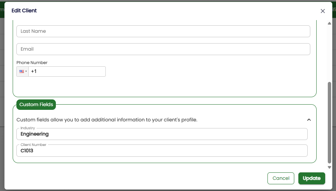Image resolution: width=336 pixels, height=191 pixels.
Task: Open the country code dropdown arrow
Action: click(x=26, y=71)
